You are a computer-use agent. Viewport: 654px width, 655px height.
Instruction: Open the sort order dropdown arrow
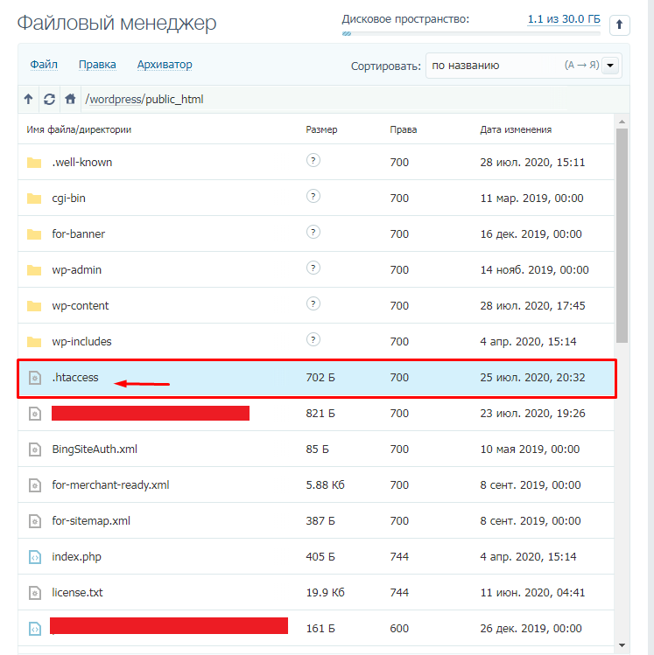[x=610, y=66]
